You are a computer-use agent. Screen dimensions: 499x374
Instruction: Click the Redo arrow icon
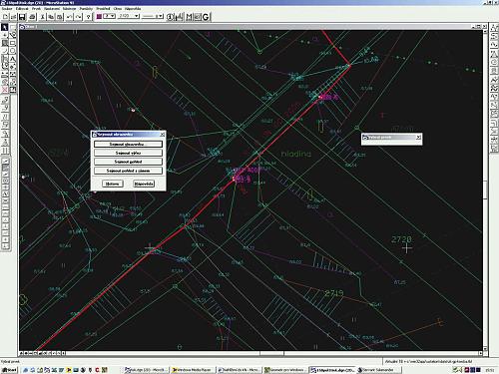(78, 17)
